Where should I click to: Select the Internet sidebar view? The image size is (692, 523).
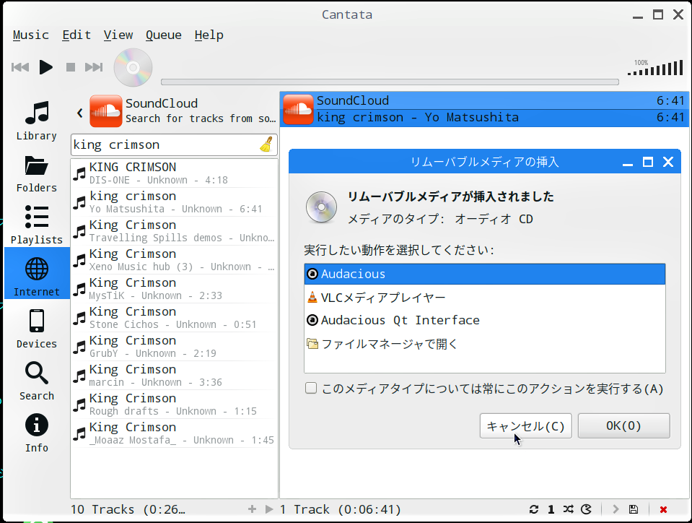point(37,273)
